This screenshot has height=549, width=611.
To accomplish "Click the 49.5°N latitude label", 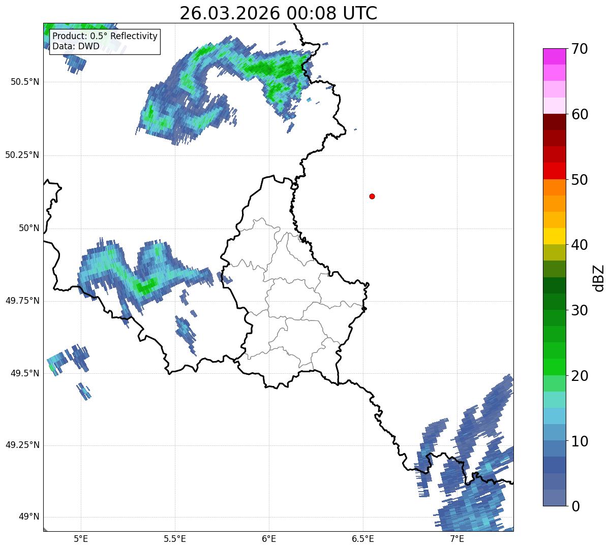I will tap(25, 373).
